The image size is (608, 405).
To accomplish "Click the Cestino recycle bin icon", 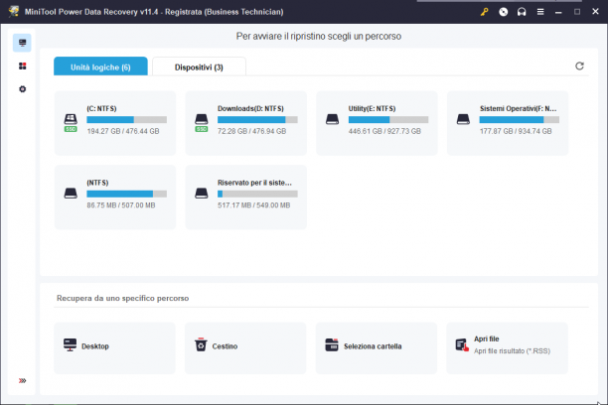I will pyautogui.click(x=201, y=344).
